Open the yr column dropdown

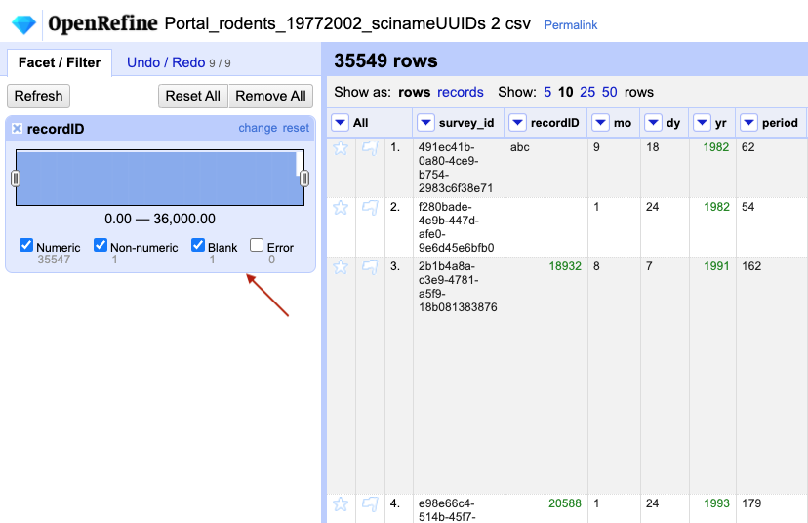click(x=702, y=123)
